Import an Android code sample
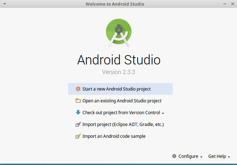 tap(120, 136)
